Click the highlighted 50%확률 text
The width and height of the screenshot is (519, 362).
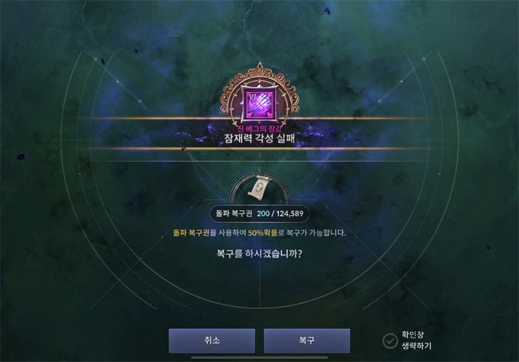point(263,233)
